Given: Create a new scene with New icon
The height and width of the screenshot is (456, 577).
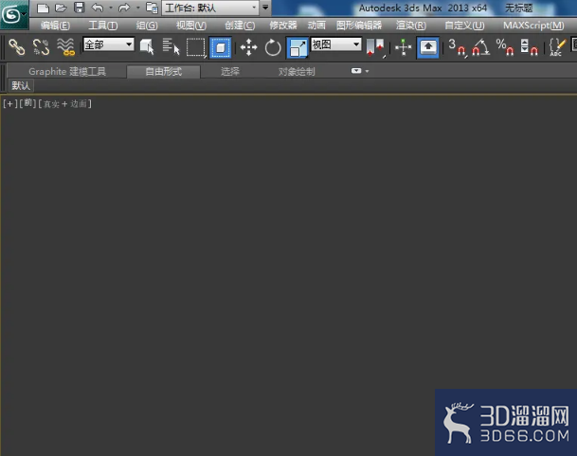Looking at the screenshot, I should 43,8.
